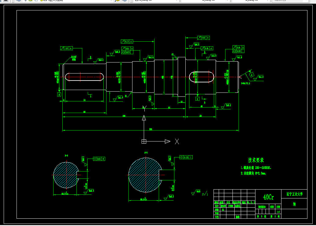This screenshot has width=316, height=226.
Task: Click the 比例 cell in title block
Action: pos(278,207)
